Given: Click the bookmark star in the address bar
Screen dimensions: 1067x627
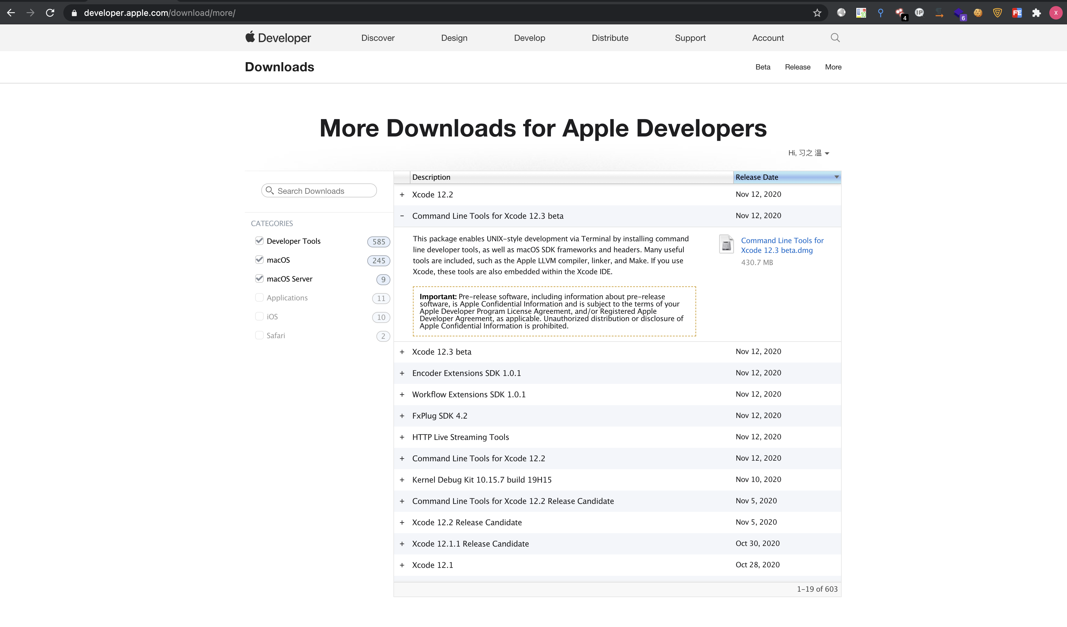Looking at the screenshot, I should pos(817,13).
